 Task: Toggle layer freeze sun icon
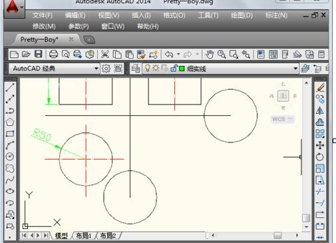click(x=156, y=69)
